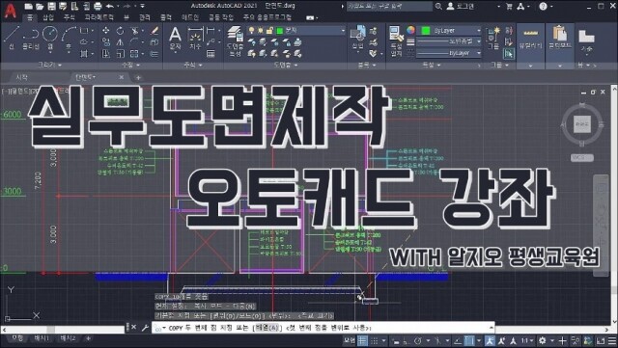The height and width of the screenshot is (348, 618).
Task: Expand the Draw panel flyout
Action: tap(49, 65)
